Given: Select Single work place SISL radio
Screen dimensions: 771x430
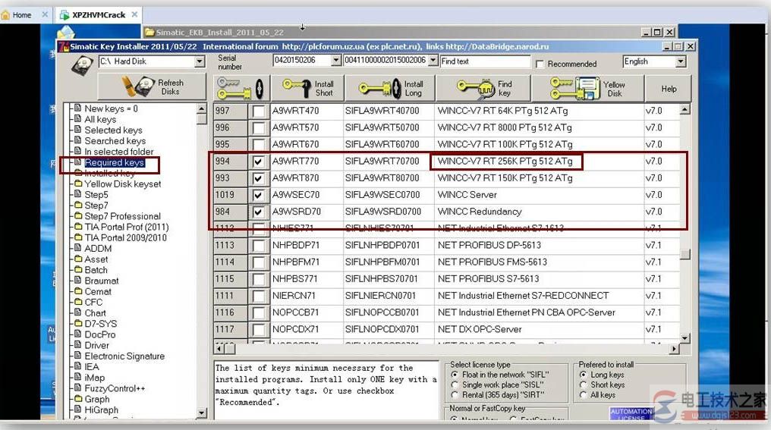Looking at the screenshot, I should click(455, 384).
